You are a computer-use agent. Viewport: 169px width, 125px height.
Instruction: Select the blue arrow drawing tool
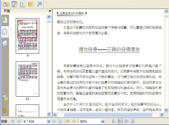(39, 4)
